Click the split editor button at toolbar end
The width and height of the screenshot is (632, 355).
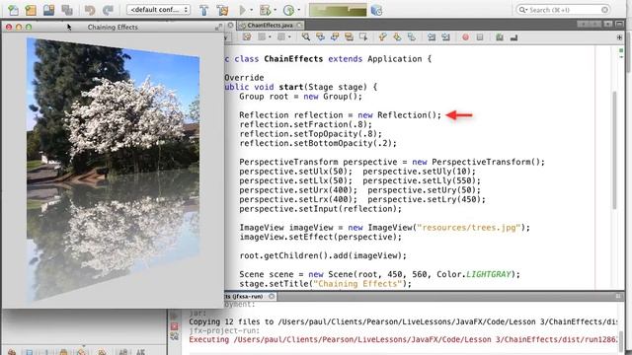pyautogui.click(x=619, y=37)
